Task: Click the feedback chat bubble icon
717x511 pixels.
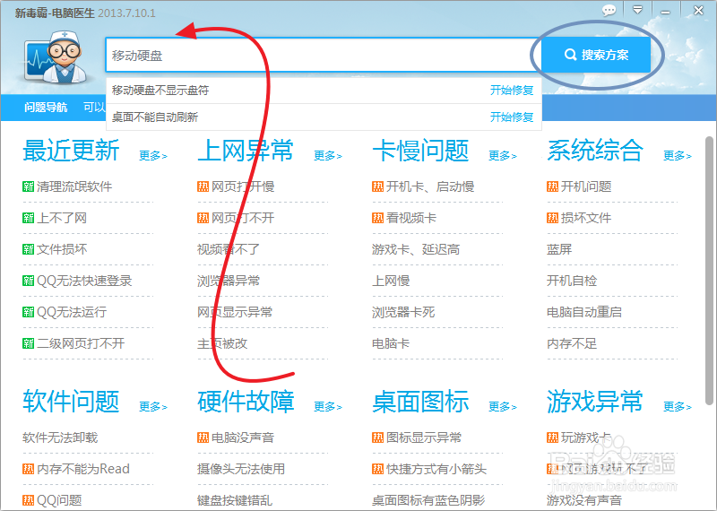Action: tap(609, 10)
